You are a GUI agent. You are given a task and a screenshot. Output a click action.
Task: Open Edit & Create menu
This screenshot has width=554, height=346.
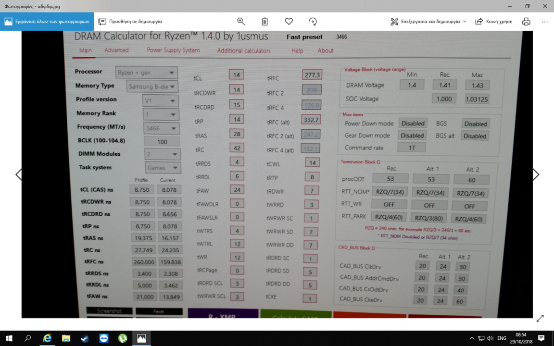(x=428, y=22)
